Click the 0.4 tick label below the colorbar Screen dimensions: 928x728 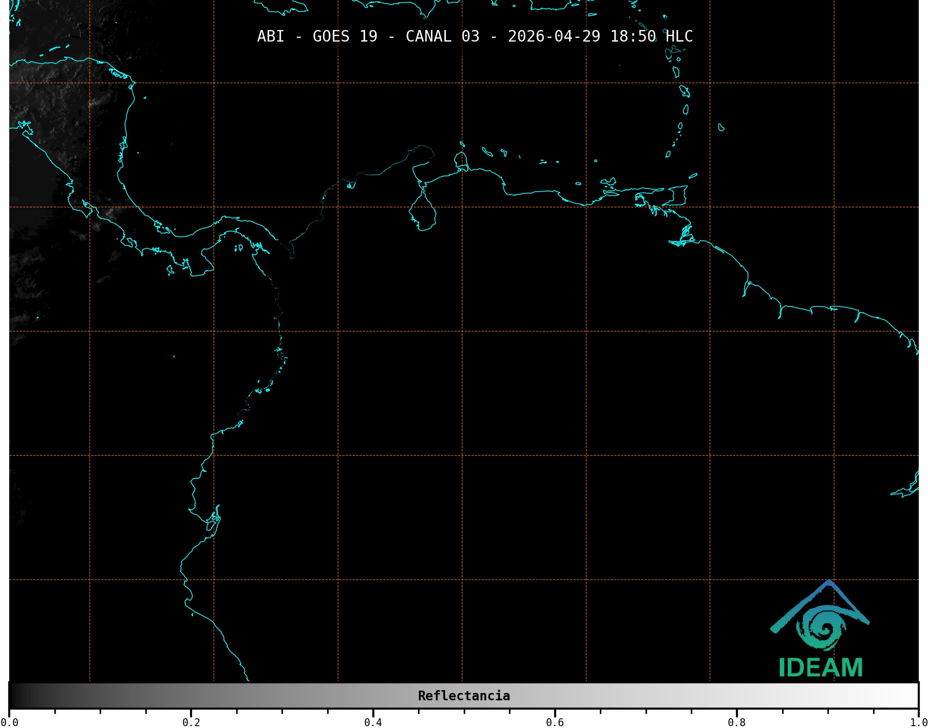373,722
